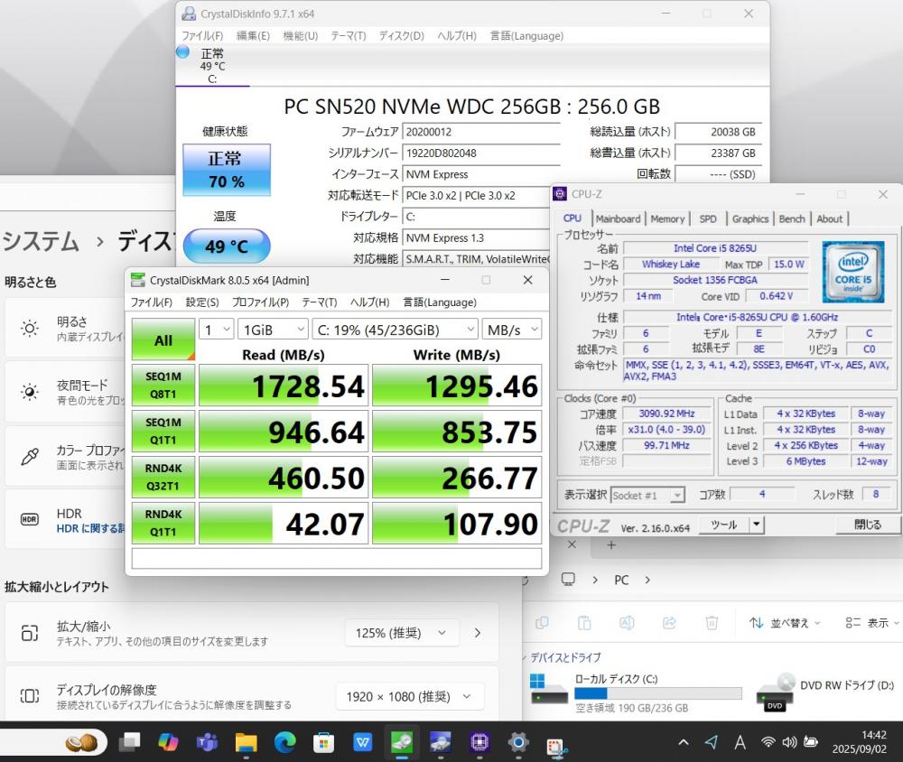The width and height of the screenshot is (903, 762).
Task: Open the 125% (推奨) scale dropdown
Action: [x=402, y=633]
